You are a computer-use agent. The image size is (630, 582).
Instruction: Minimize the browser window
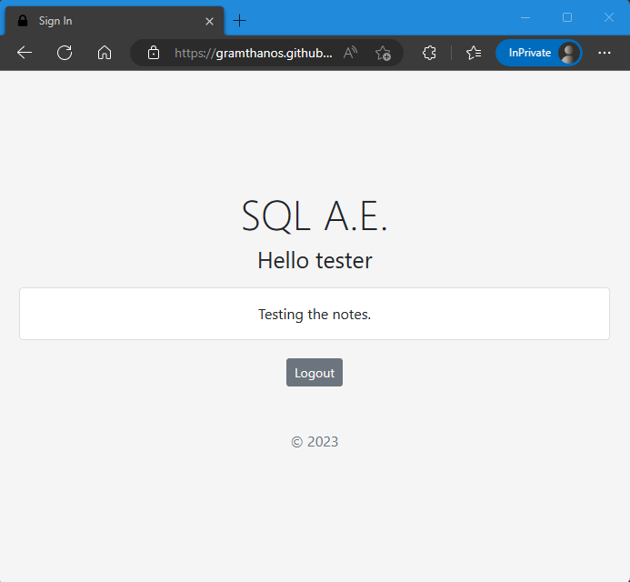pyautogui.click(x=525, y=17)
